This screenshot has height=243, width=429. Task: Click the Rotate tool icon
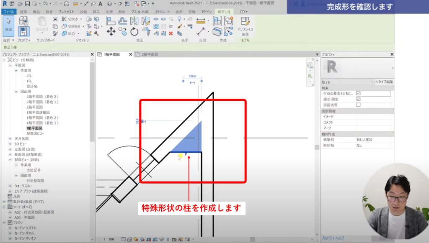(x=134, y=32)
